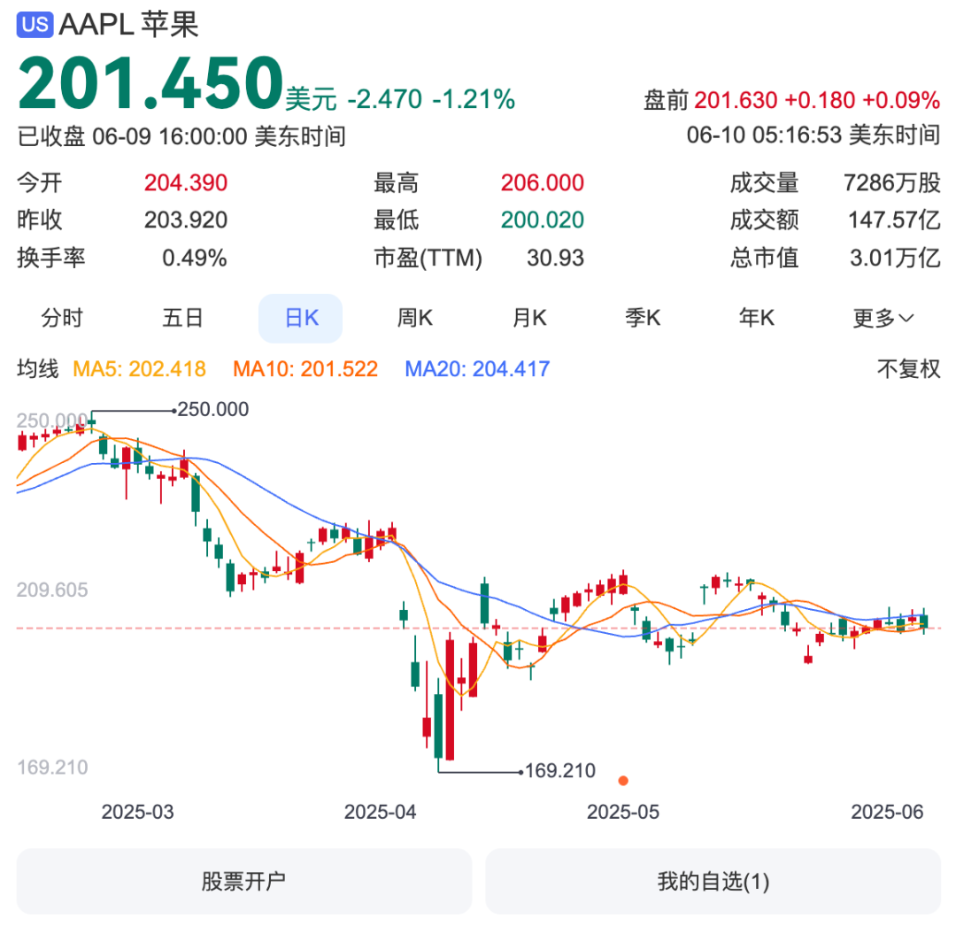The height and width of the screenshot is (926, 956).
Task: View the 年K yearly chart
Action: coord(757,318)
